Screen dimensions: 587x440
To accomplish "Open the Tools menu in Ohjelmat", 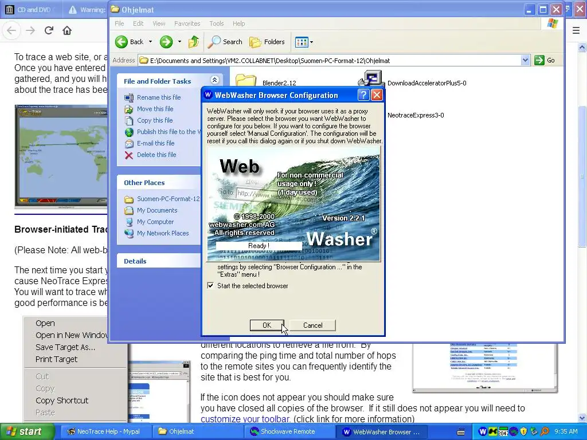I will (x=216, y=23).
